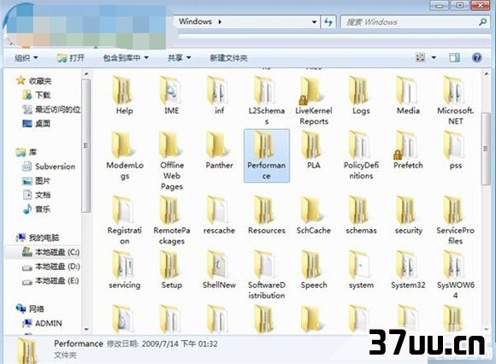Select the Microsoft.NET folder icon
Screen dimensions: 496x364
tap(455, 91)
